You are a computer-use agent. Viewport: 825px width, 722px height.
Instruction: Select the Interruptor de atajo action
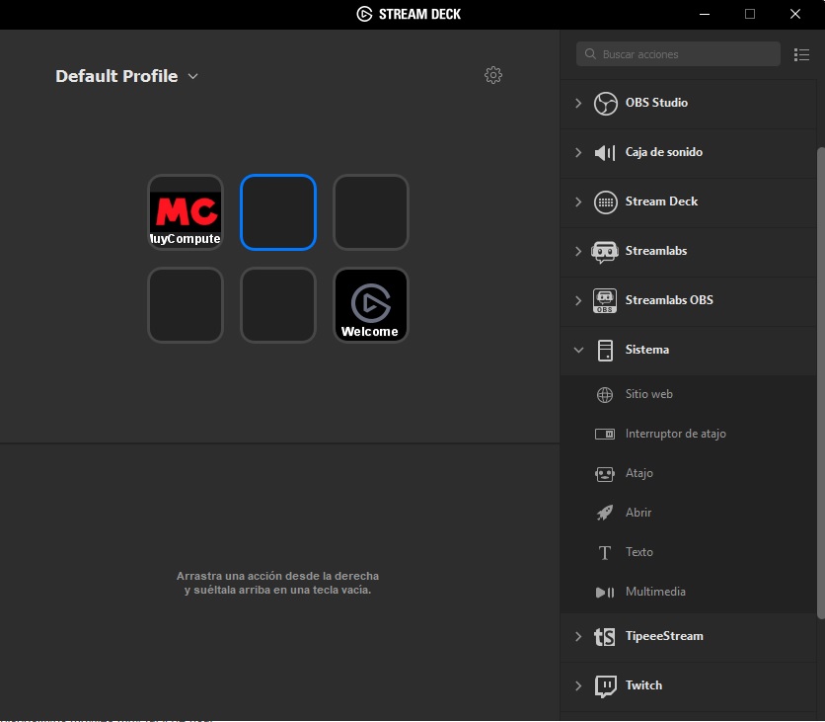(605, 434)
